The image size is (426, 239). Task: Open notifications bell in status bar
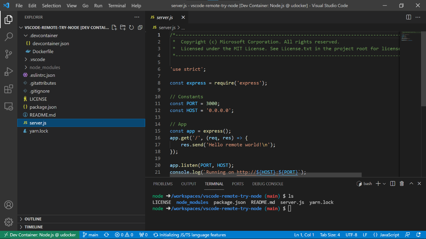418,235
